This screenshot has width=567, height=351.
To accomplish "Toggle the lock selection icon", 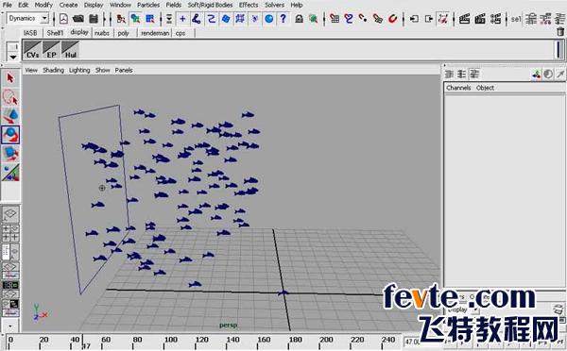I will coord(299,19).
